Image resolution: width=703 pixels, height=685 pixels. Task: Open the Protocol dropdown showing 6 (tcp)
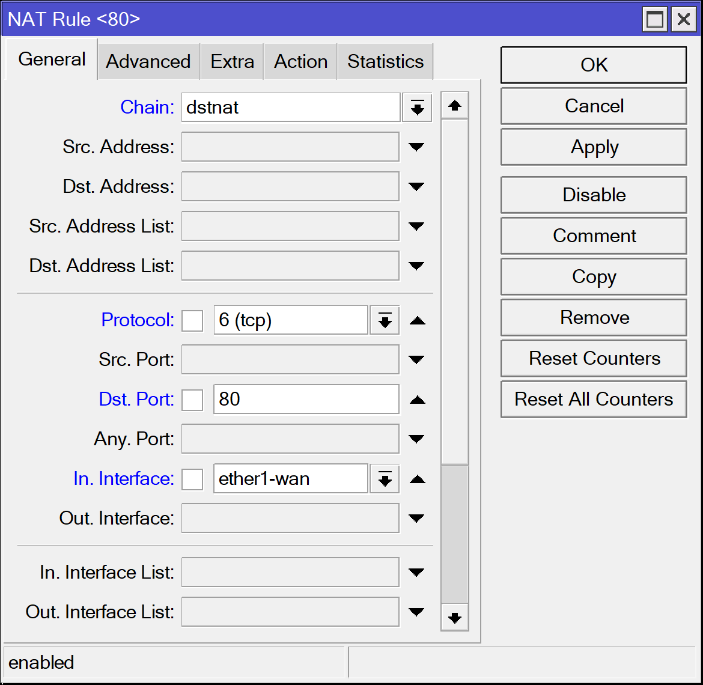tap(384, 320)
